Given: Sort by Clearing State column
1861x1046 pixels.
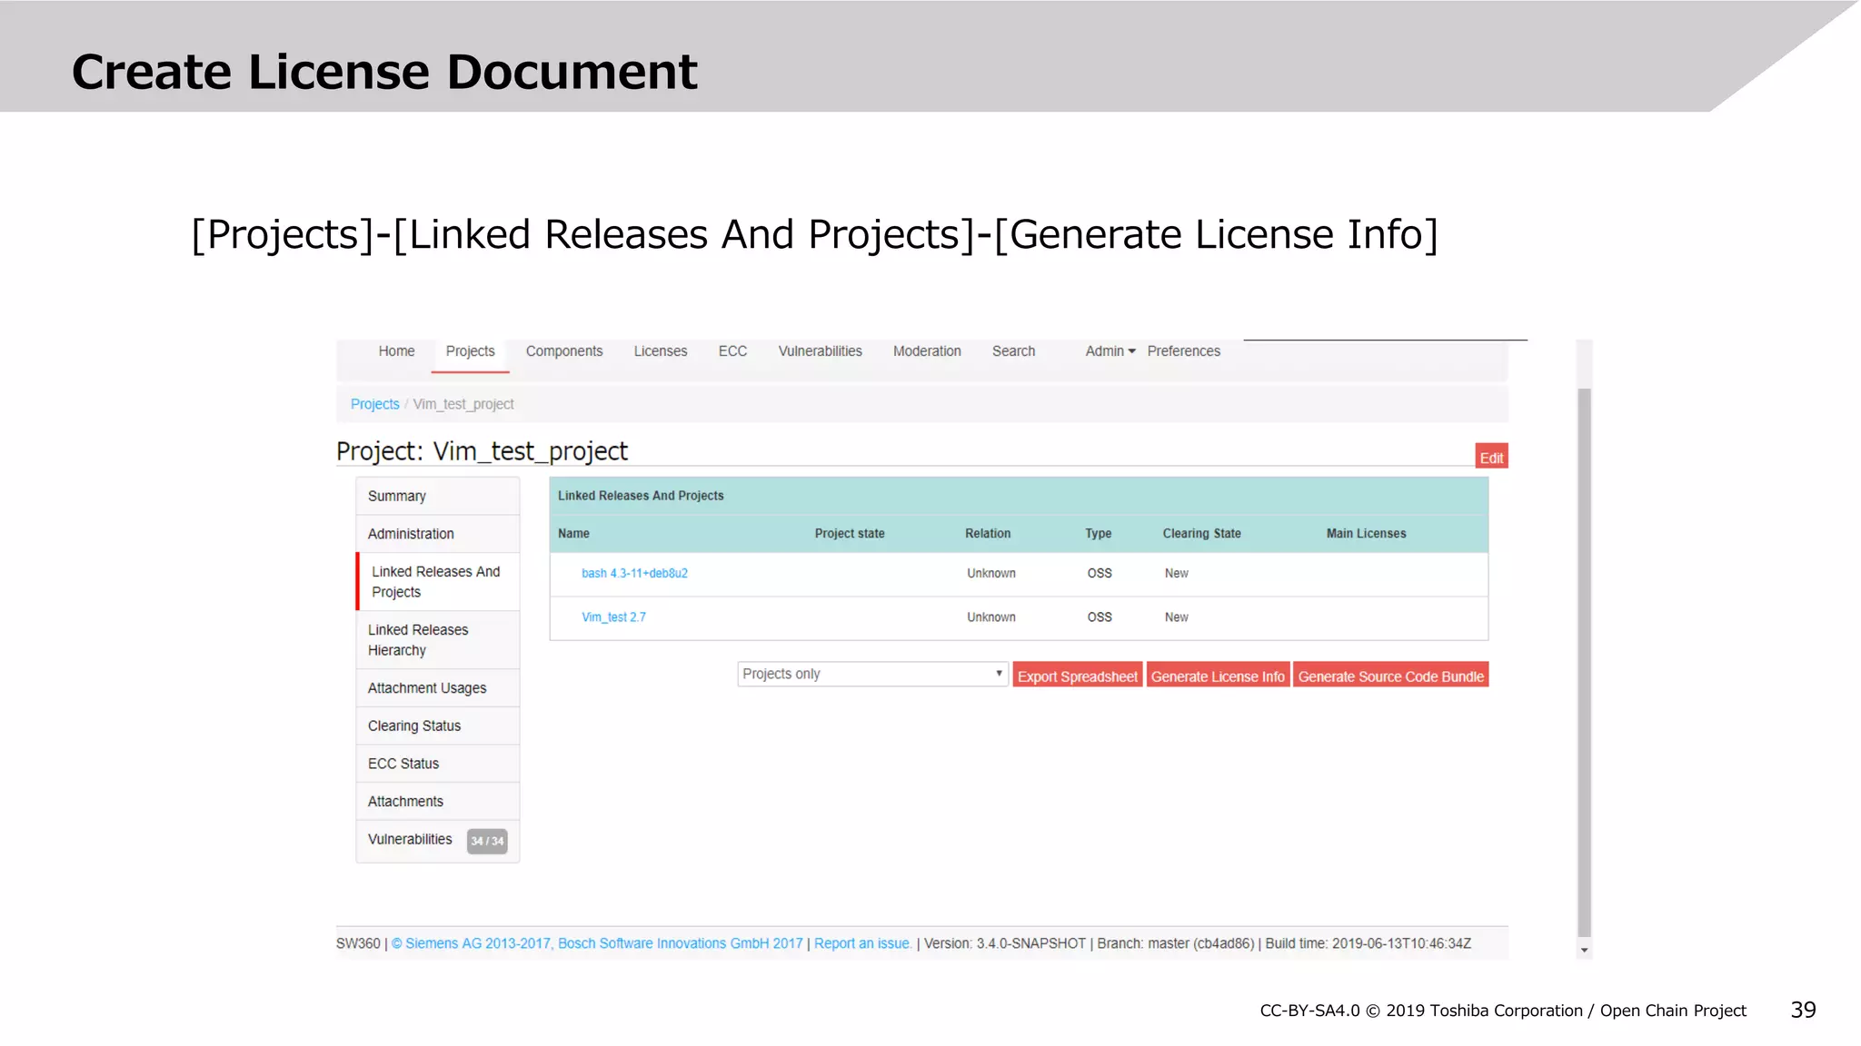Looking at the screenshot, I should pos(1201,533).
